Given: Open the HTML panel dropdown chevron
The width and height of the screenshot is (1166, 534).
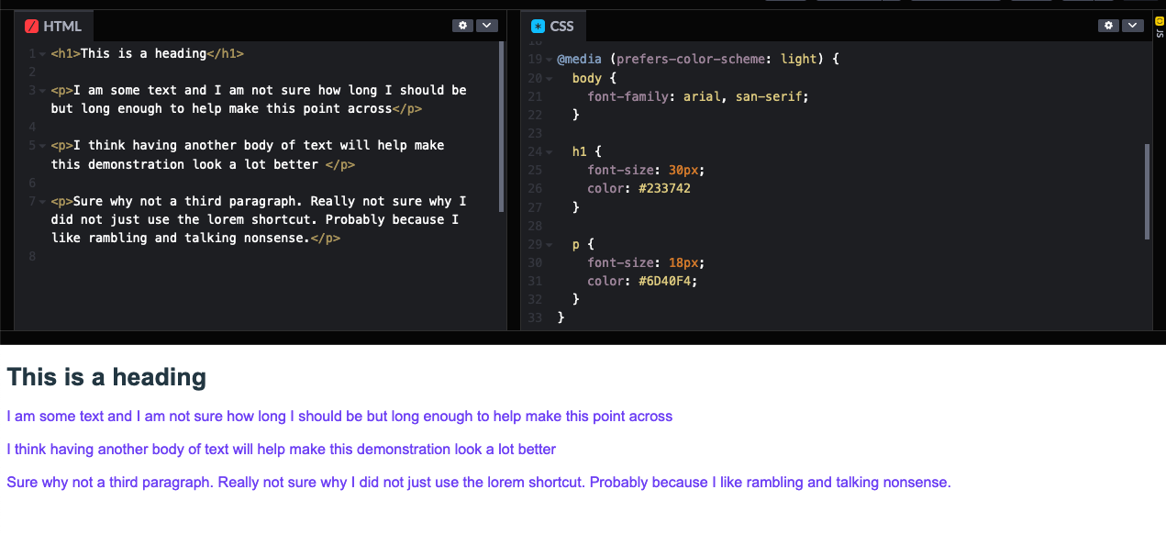Looking at the screenshot, I should 486,25.
